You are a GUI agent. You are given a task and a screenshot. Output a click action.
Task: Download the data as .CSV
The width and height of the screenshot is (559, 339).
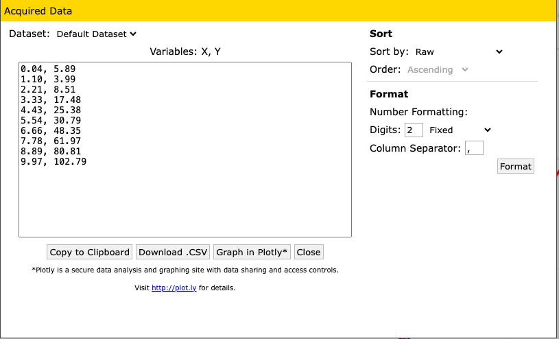[173, 252]
